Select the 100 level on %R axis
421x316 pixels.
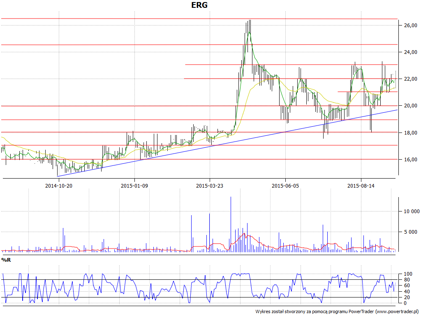[408, 274]
